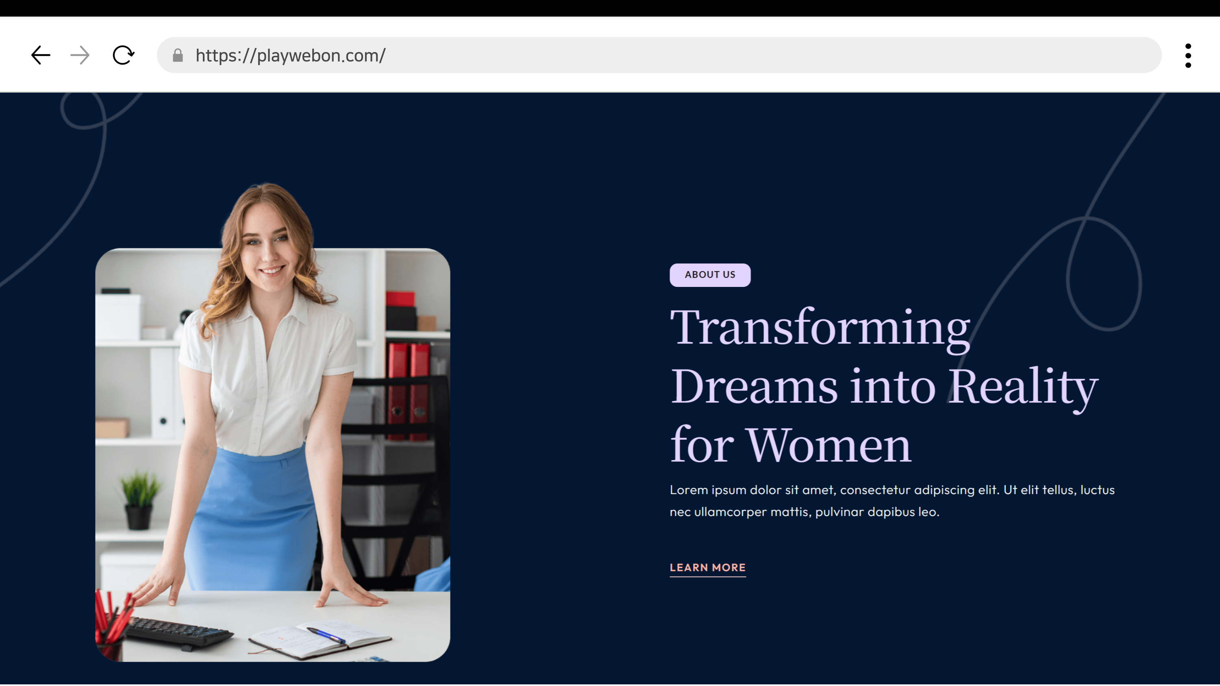This screenshot has height=686, width=1220.
Task: Click the potted plant in the photo
Action: tap(139, 499)
